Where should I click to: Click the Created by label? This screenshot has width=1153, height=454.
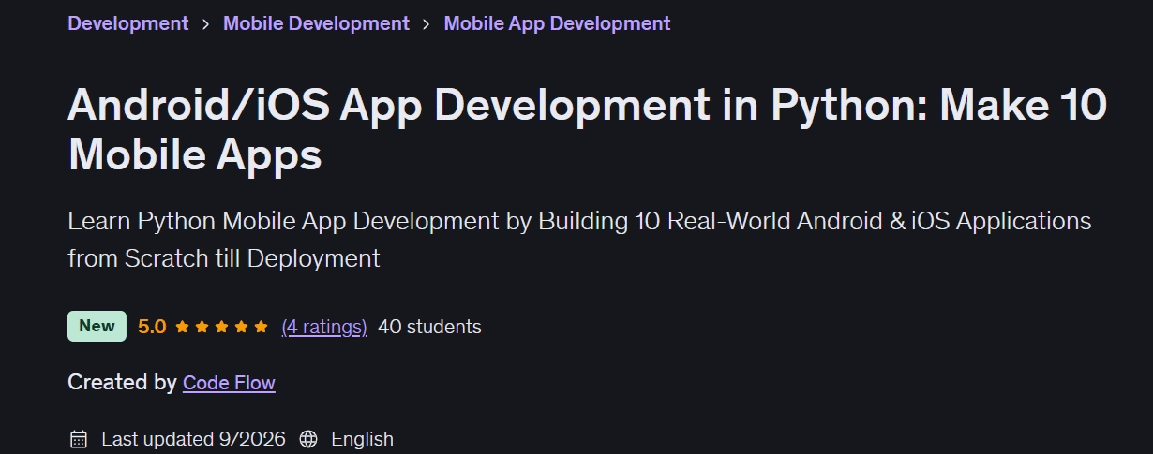pos(122,382)
